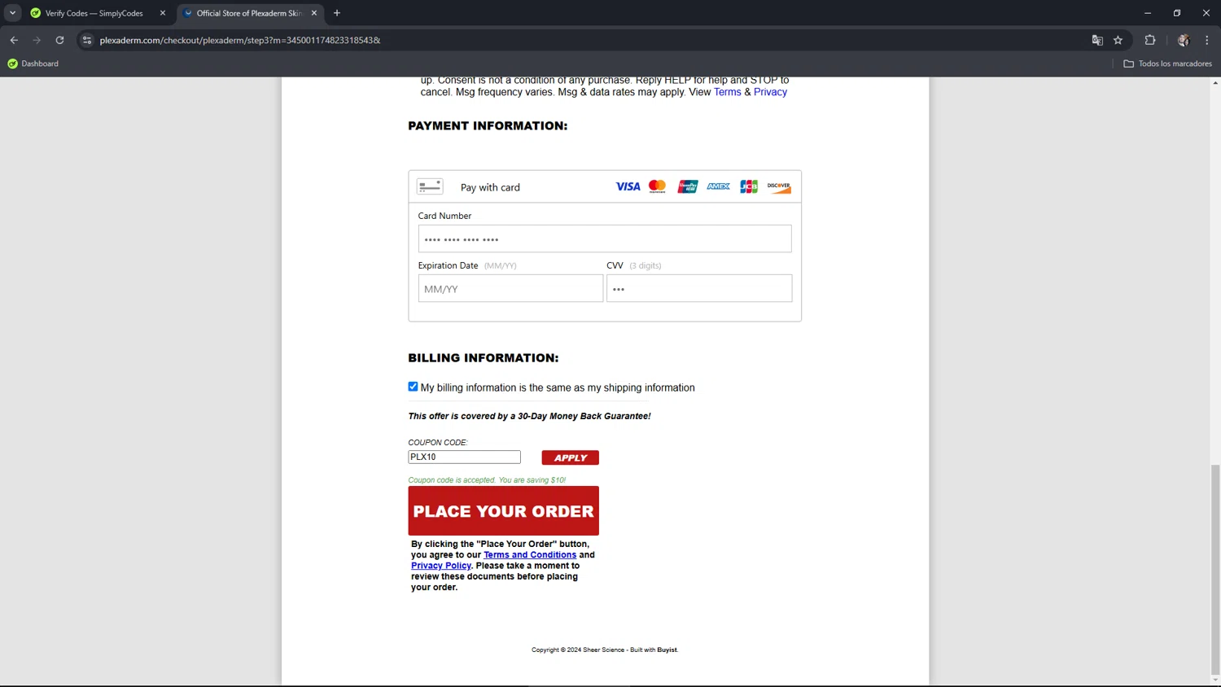The height and width of the screenshot is (687, 1221).
Task: Click the address bar URL
Action: (240, 40)
